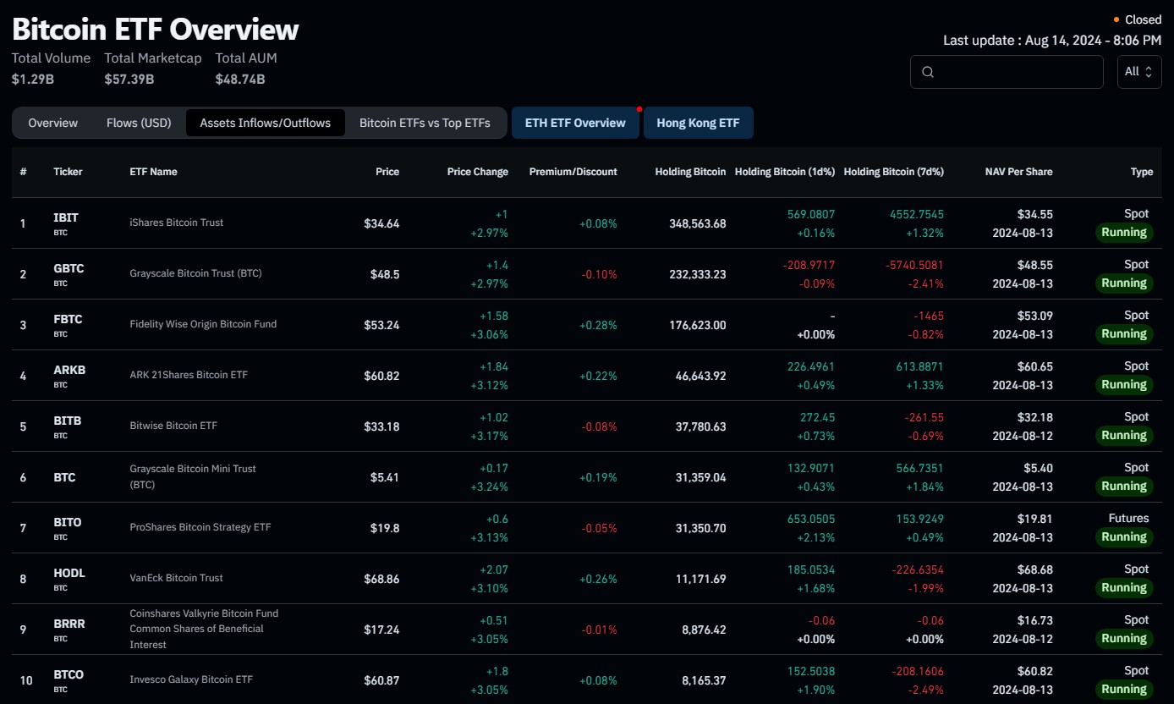The height and width of the screenshot is (704, 1174).
Task: Open the BRRR ticker link
Action: (x=69, y=624)
